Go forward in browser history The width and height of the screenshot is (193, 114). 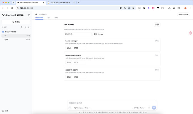click(x=8, y=8)
